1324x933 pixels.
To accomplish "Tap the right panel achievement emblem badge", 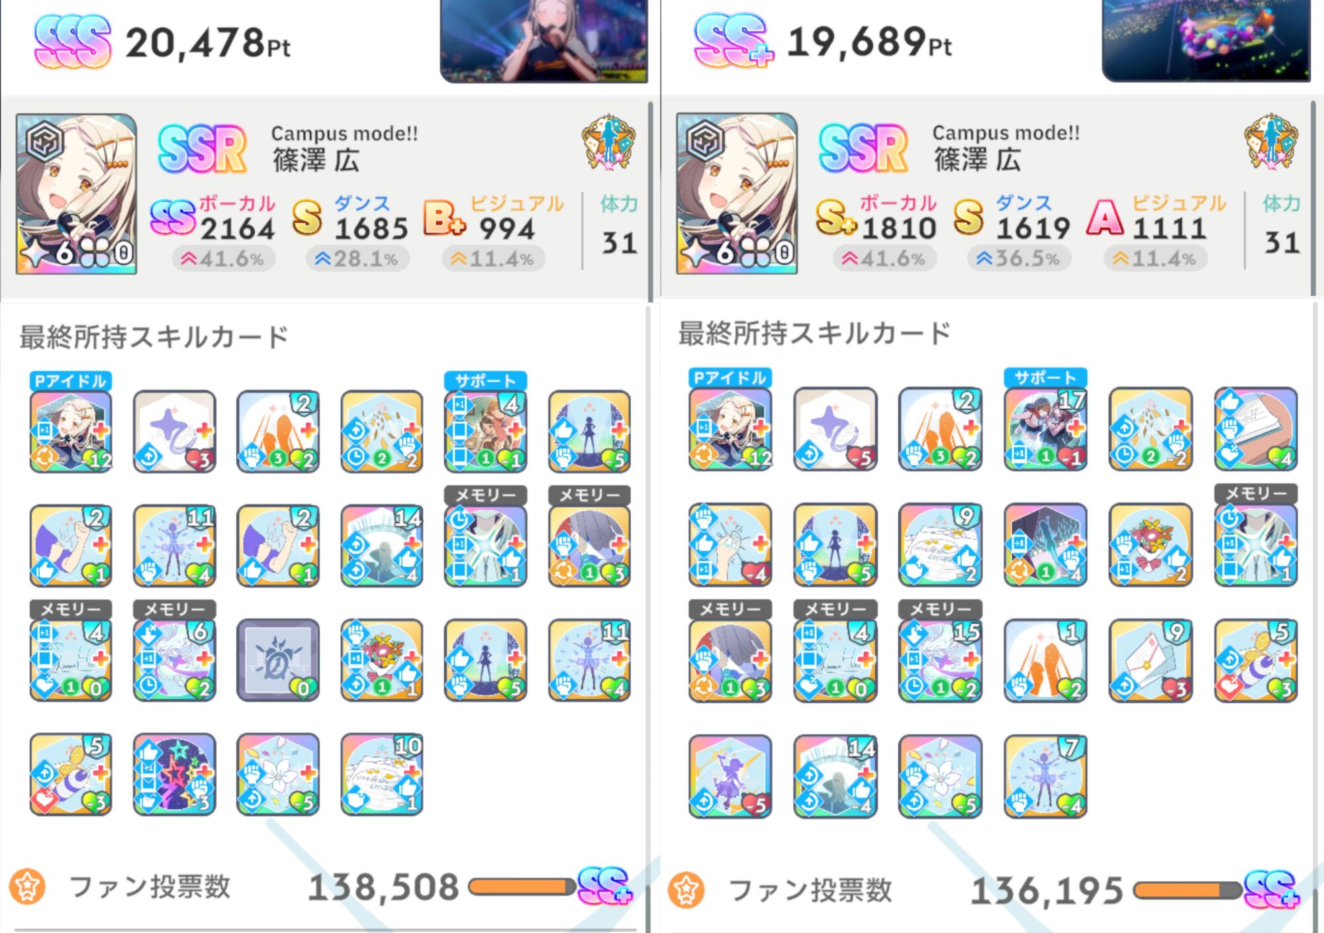I will pos(1271,142).
